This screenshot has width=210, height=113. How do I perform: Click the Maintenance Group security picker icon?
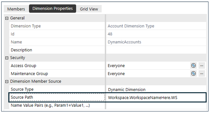pos(193,74)
